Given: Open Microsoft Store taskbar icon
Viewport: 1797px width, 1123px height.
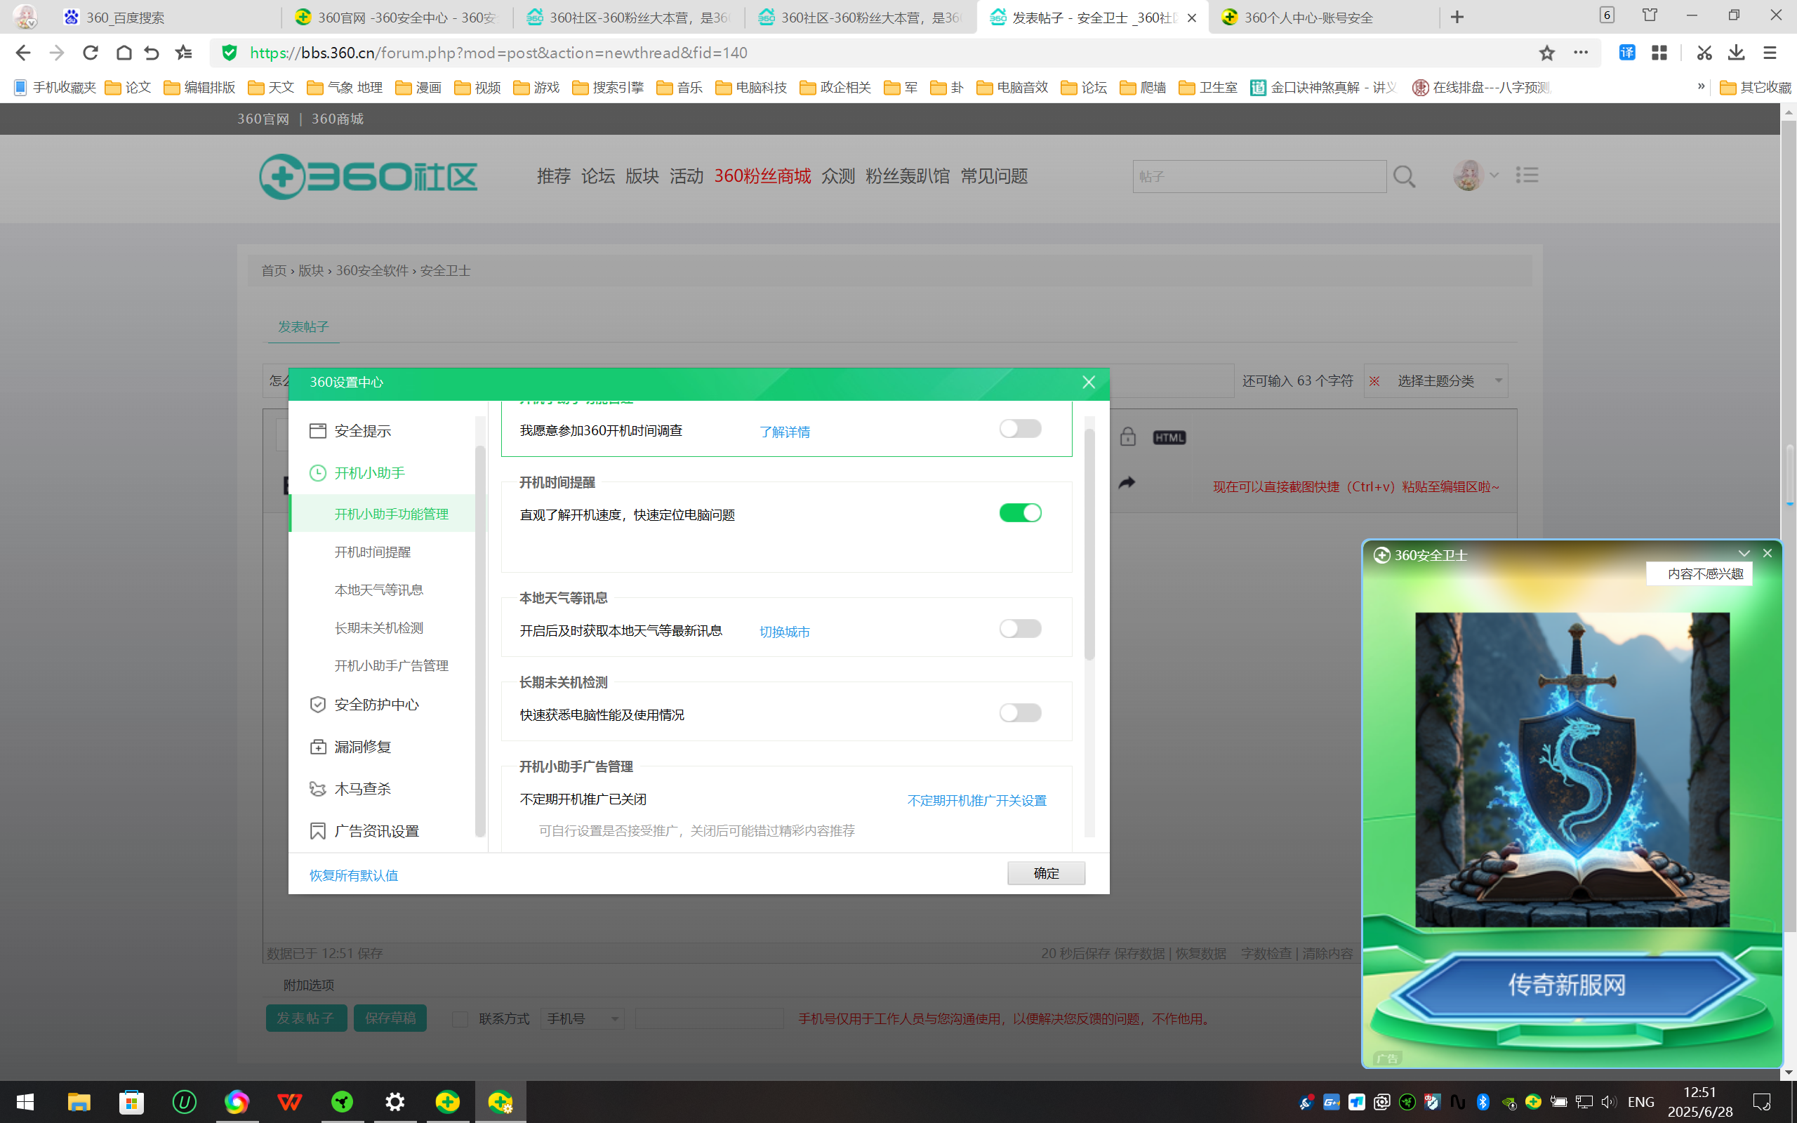Looking at the screenshot, I should (x=131, y=1102).
